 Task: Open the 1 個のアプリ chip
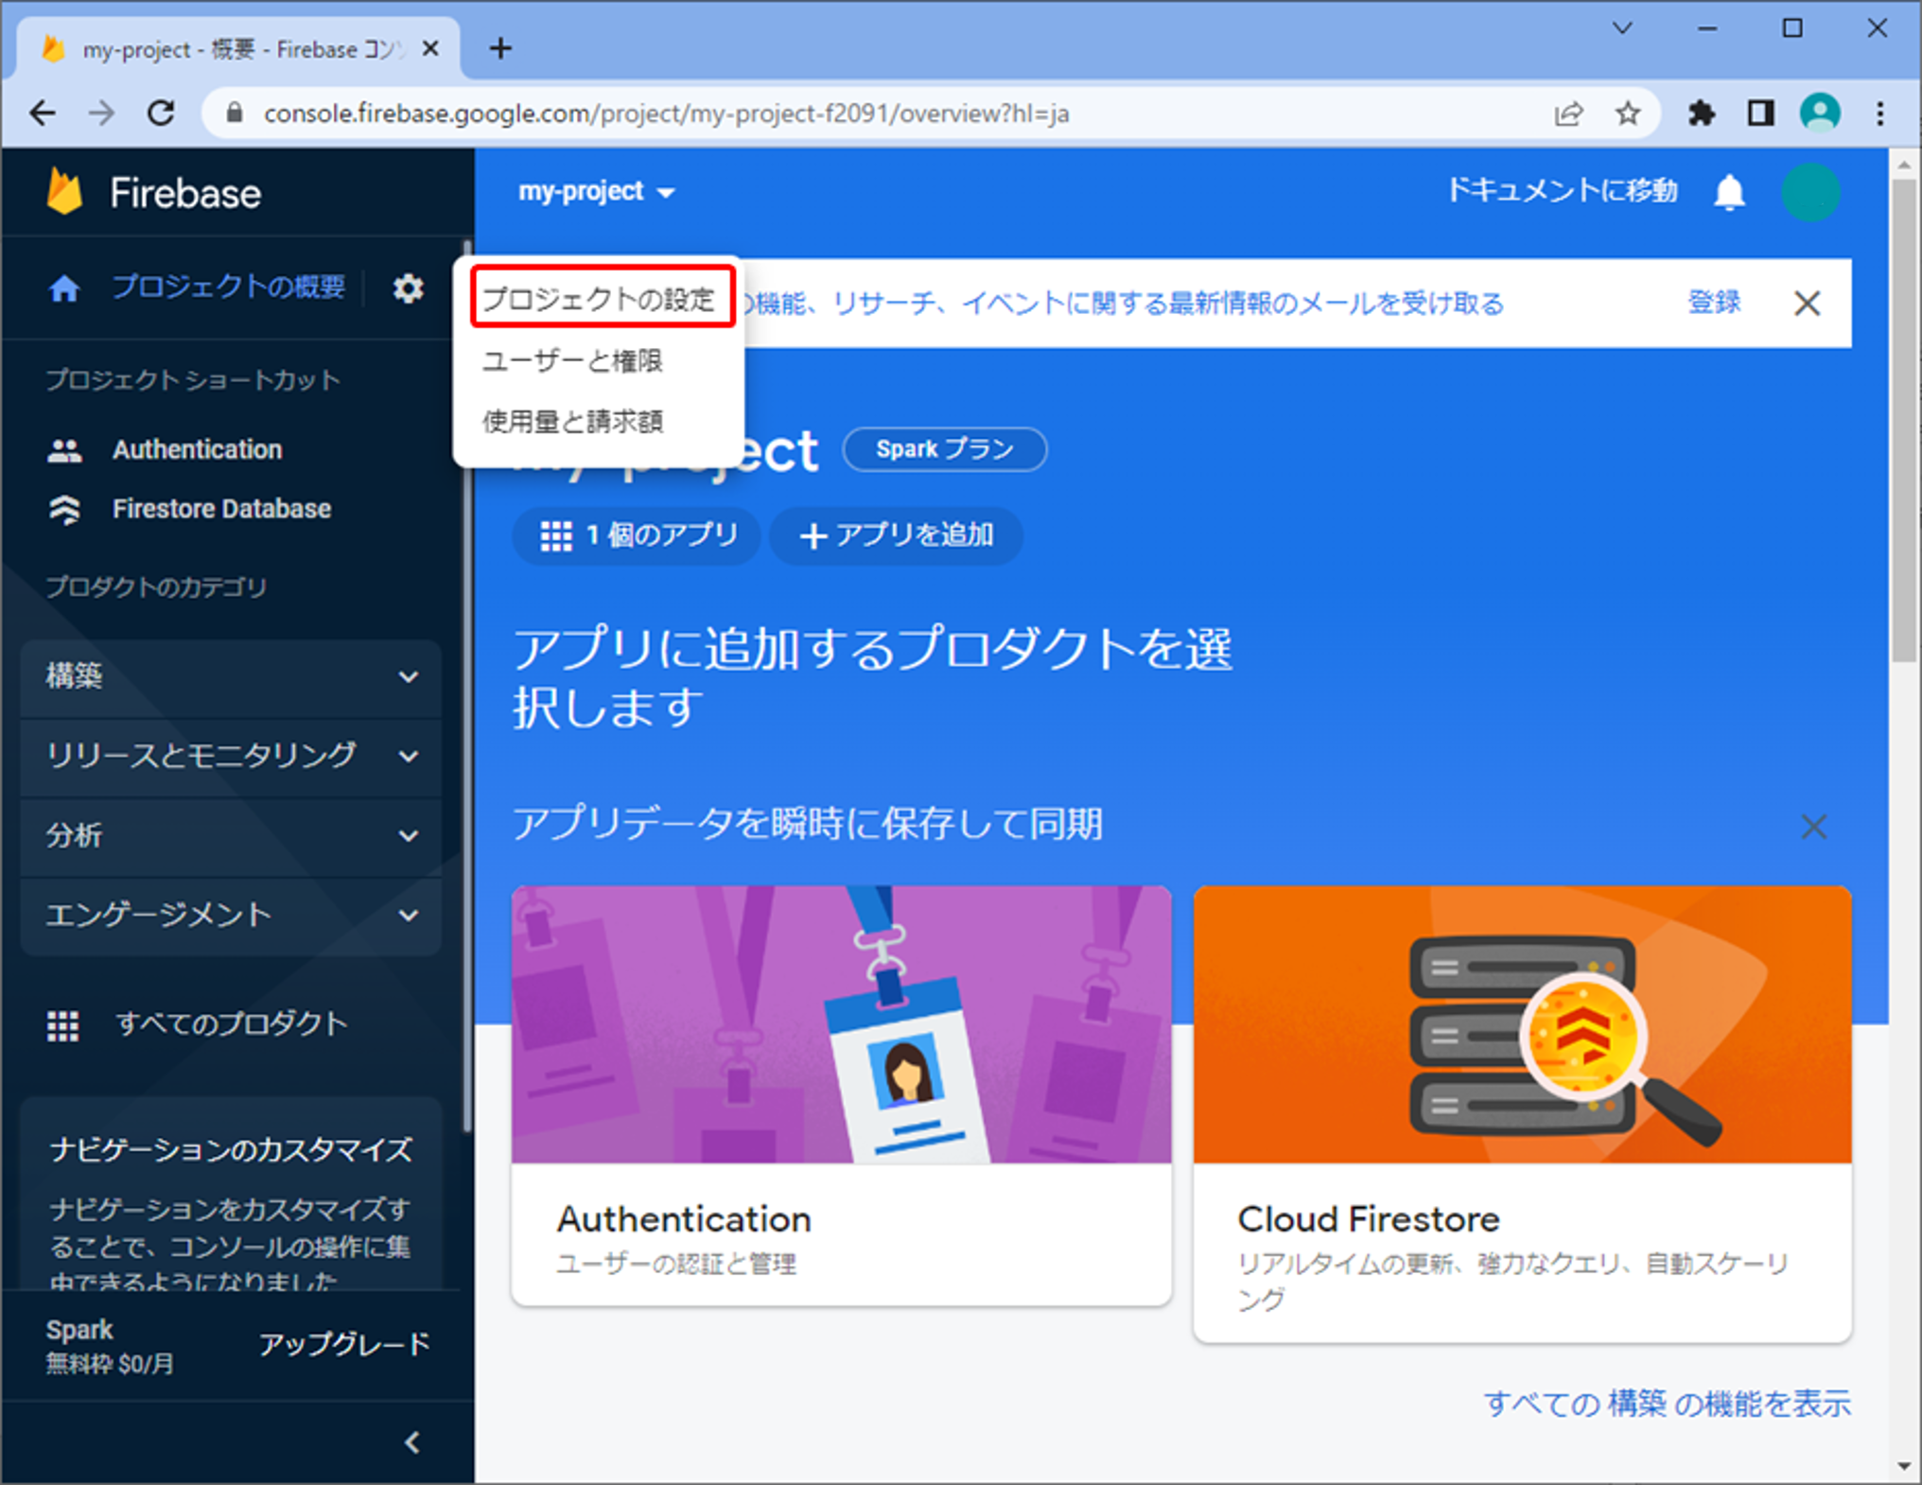click(637, 535)
